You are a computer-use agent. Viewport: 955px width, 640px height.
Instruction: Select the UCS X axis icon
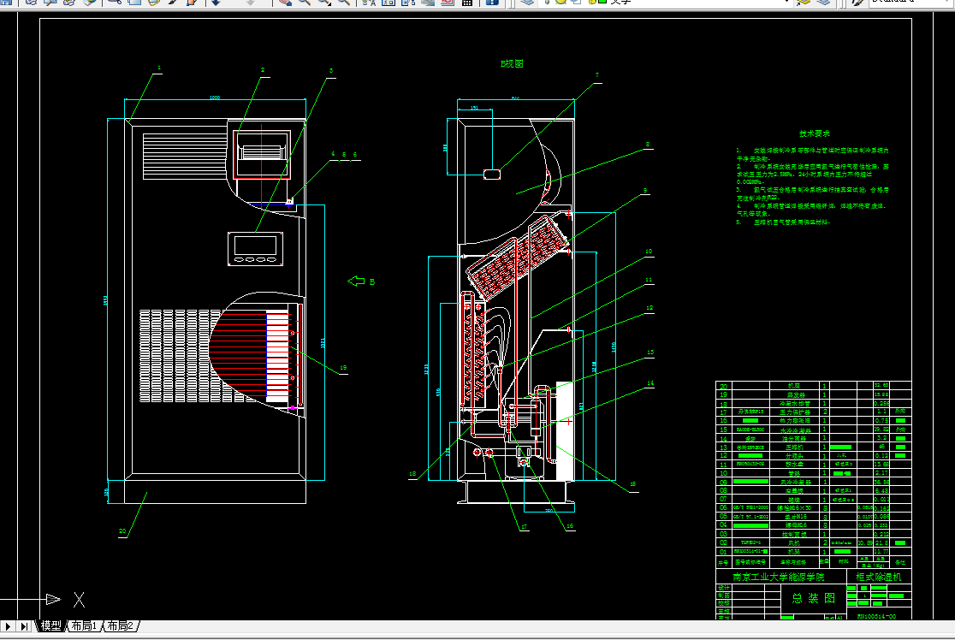pyautogui.click(x=80, y=600)
